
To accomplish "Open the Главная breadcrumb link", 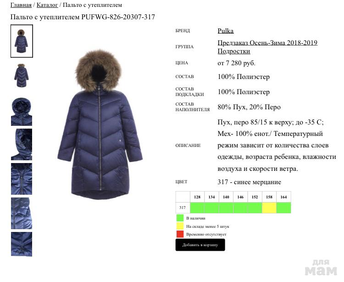I will [21, 5].
